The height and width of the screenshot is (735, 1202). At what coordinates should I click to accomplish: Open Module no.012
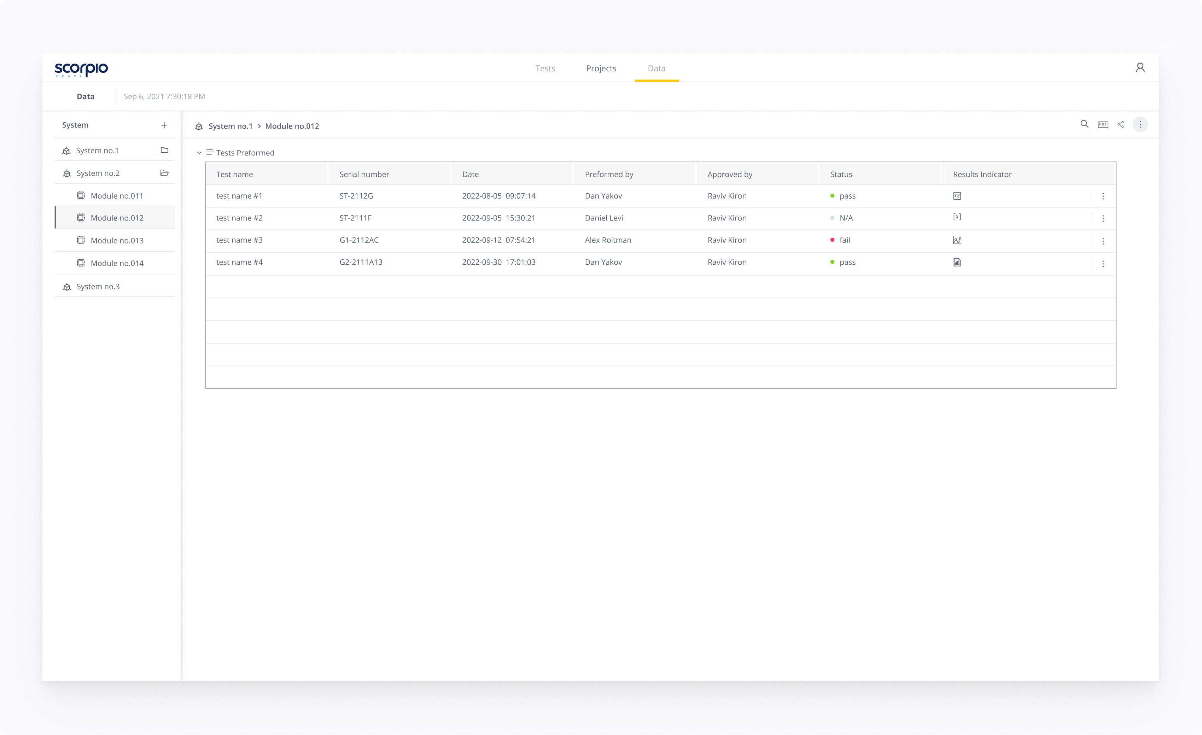(x=115, y=218)
